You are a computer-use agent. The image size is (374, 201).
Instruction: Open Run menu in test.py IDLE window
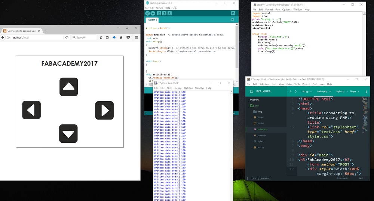[x=278, y=9]
